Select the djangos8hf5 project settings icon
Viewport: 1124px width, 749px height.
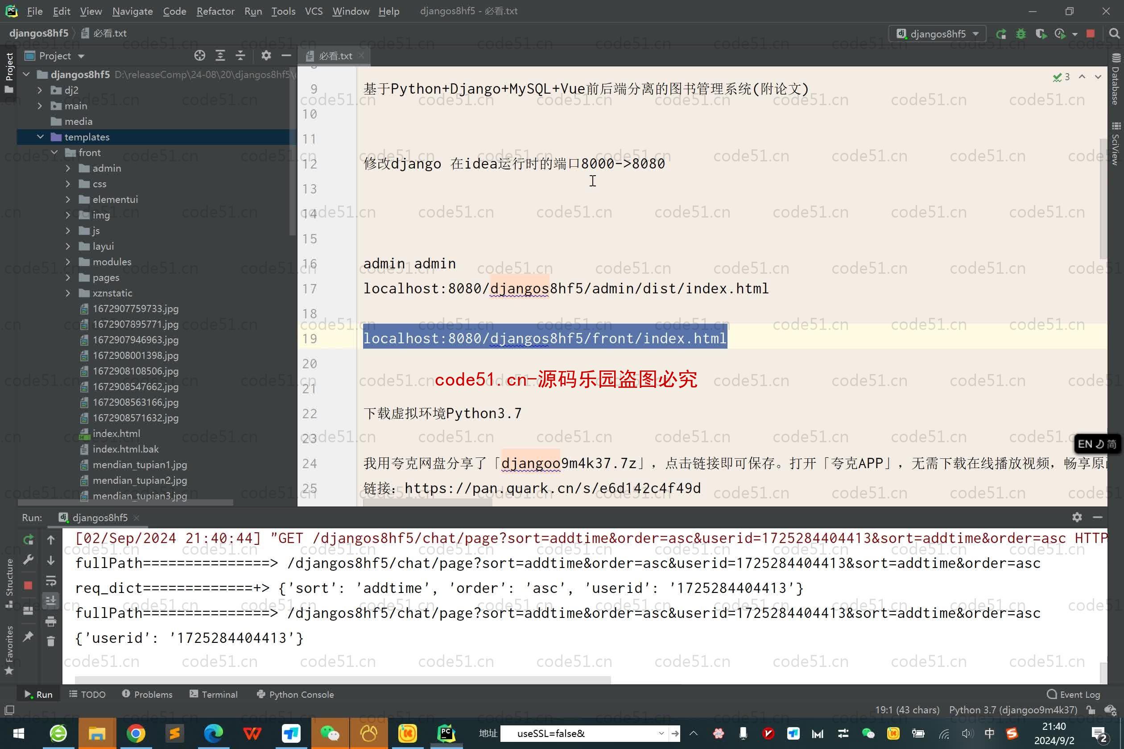click(264, 56)
